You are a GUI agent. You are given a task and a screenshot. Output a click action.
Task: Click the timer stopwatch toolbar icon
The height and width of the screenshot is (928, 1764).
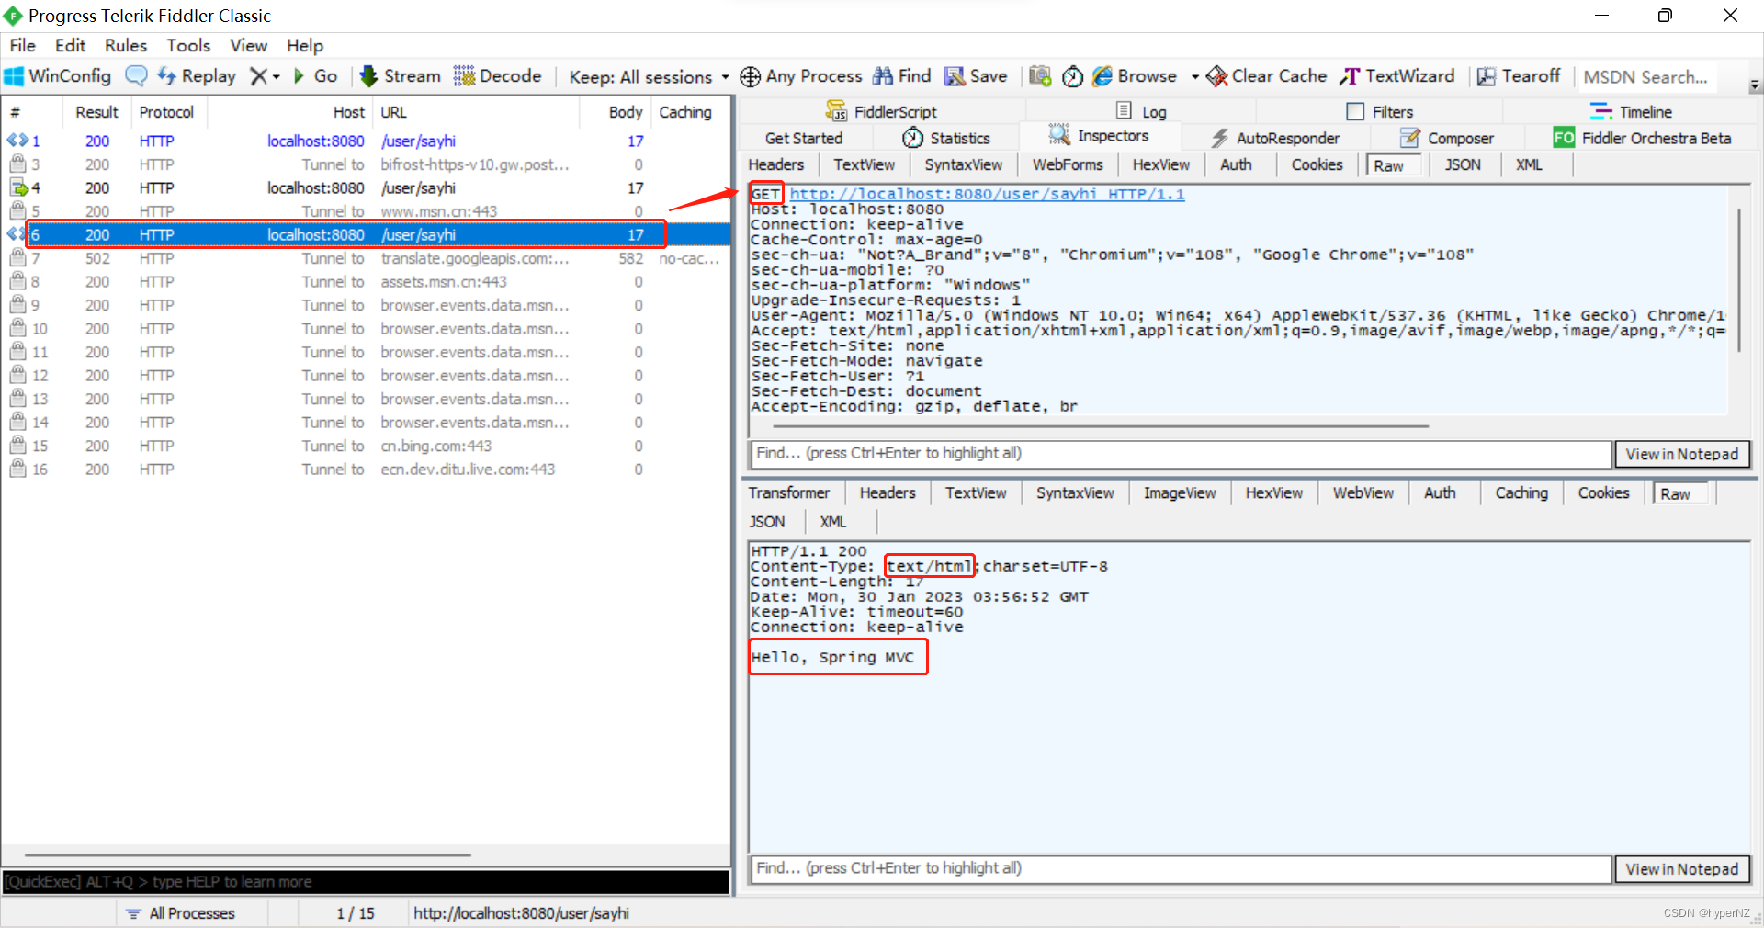(1072, 76)
